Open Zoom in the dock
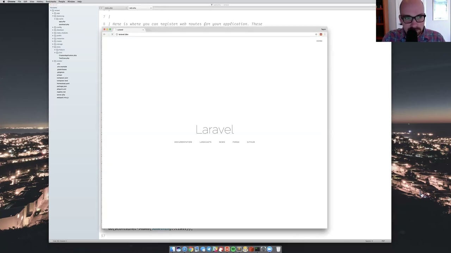 click(270, 249)
